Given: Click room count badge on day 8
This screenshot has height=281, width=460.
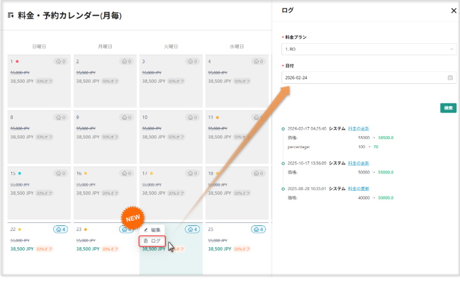Looking at the screenshot, I should pyautogui.click(x=60, y=117).
